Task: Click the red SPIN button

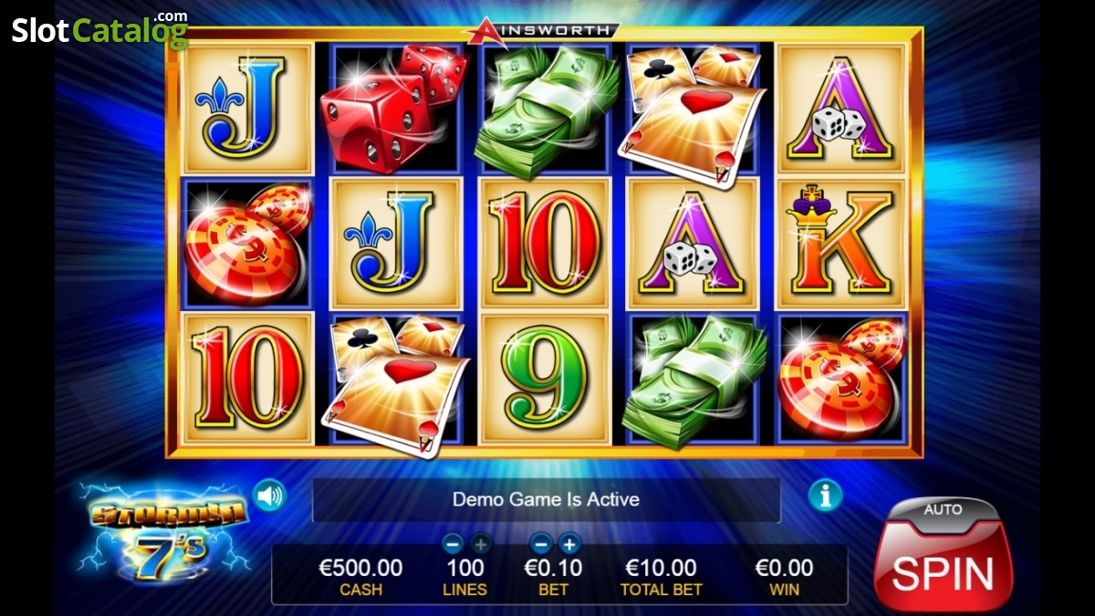Action: point(944,570)
